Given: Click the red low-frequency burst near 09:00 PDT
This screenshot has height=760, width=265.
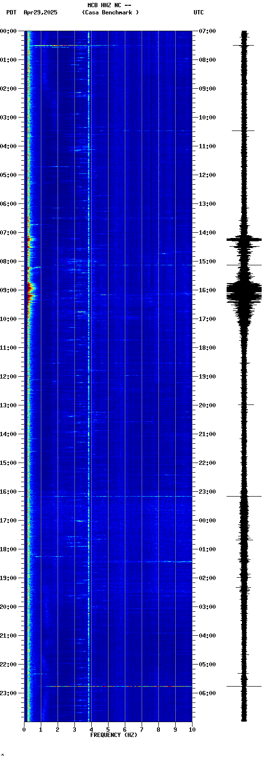Looking at the screenshot, I should coord(31,292).
